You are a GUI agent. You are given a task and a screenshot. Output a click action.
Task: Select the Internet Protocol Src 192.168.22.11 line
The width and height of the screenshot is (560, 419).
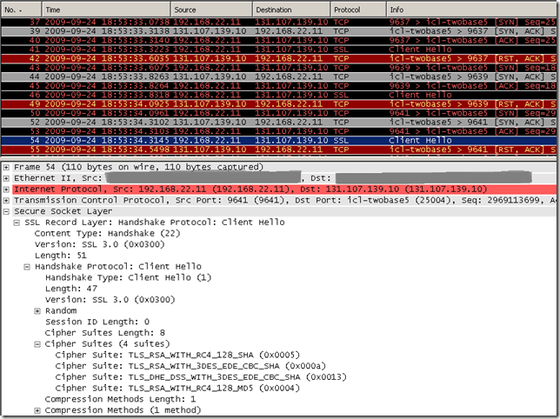point(284,190)
